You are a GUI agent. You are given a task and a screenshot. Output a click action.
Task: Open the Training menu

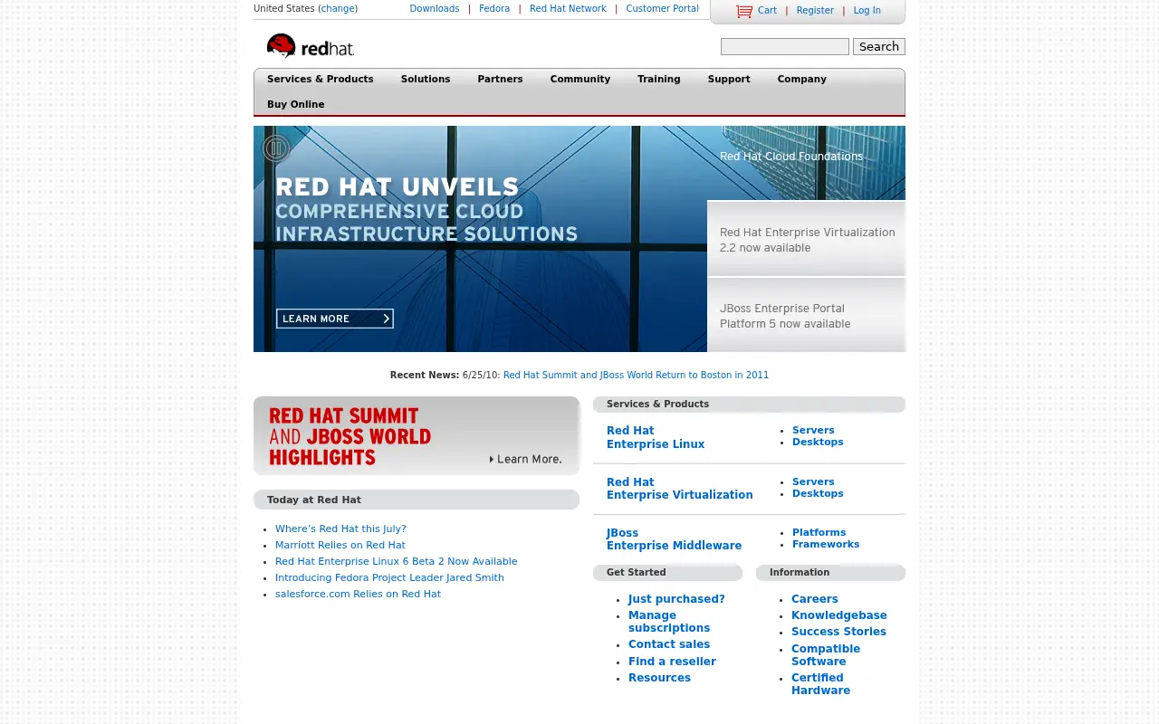658,80
